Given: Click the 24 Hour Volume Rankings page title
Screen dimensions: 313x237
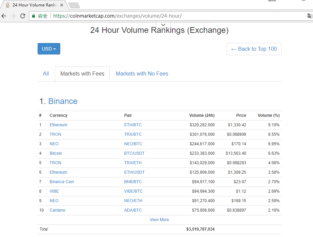Looking at the screenshot, I should [159, 30].
